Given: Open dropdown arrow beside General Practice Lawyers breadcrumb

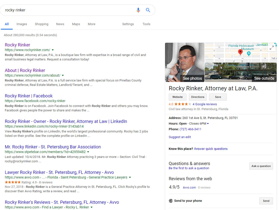Looking at the screenshot, I should click(130, 177).
